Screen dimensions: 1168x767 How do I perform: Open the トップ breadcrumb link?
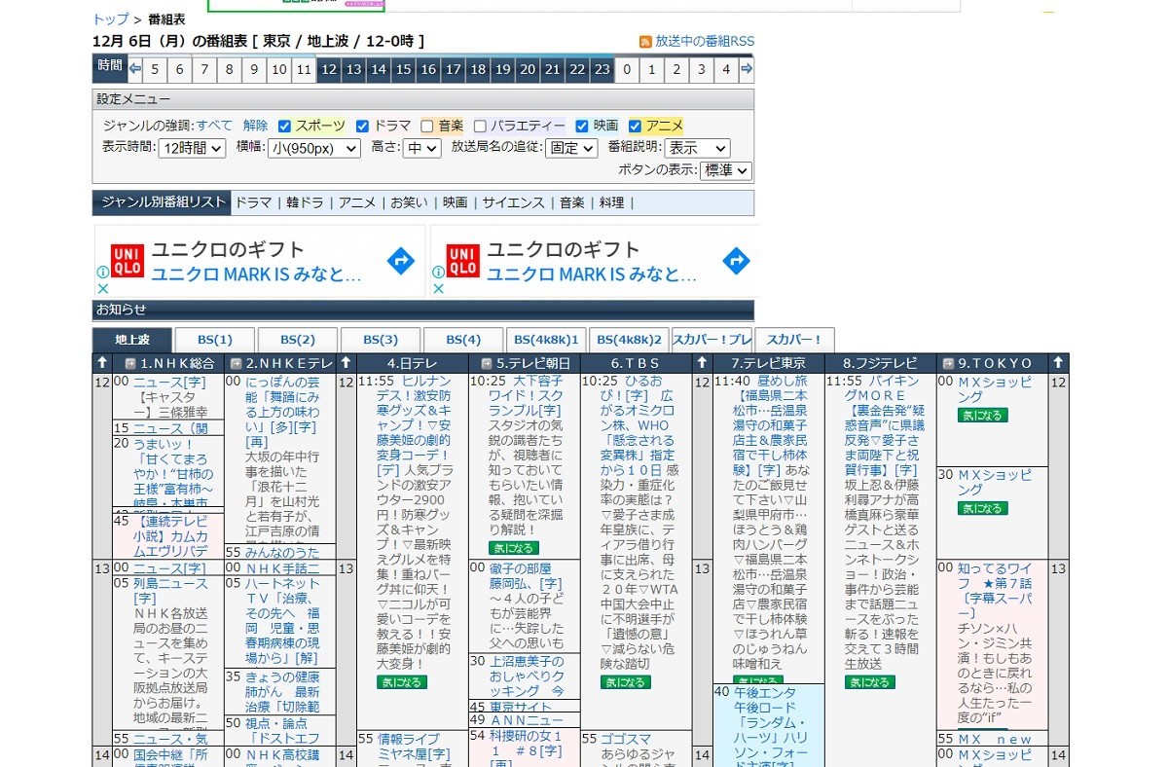coord(110,19)
